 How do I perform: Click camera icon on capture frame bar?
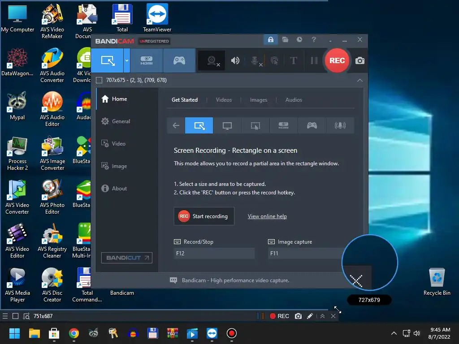(x=298, y=316)
